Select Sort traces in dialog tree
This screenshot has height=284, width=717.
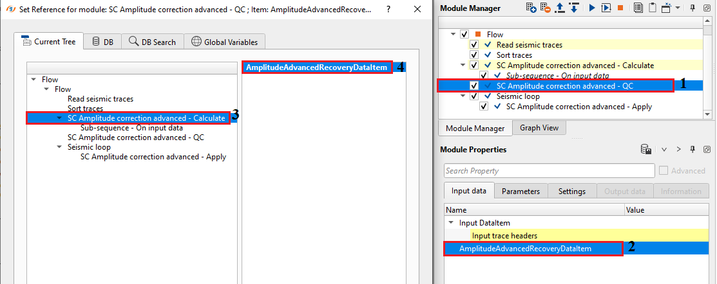click(x=86, y=109)
